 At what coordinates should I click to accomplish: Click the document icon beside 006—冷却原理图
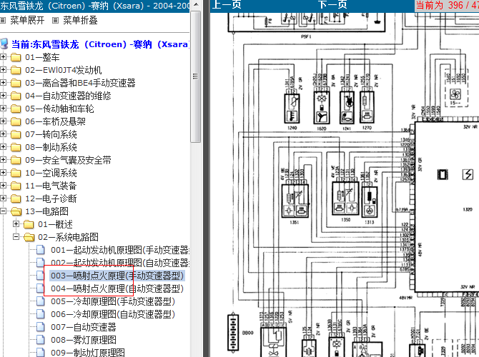point(40,313)
